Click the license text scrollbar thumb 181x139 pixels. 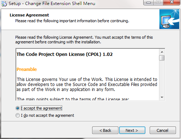point(162,58)
